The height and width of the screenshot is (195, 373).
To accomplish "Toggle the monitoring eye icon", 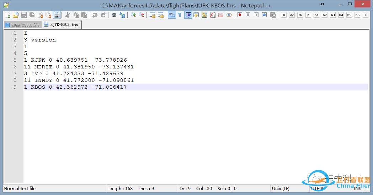I will tap(229, 15).
